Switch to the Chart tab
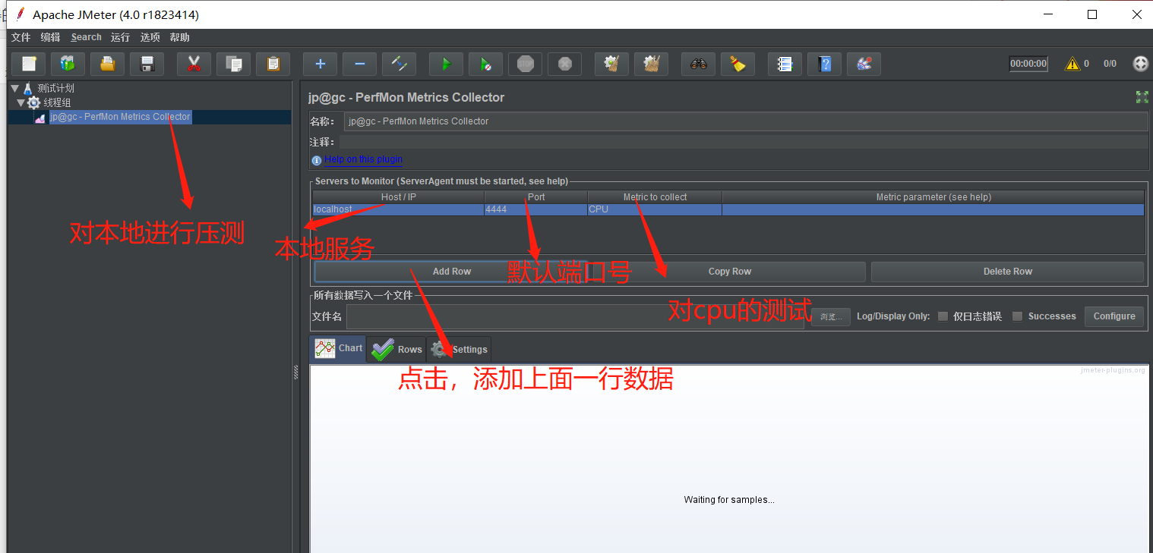The image size is (1153, 553). (x=338, y=348)
